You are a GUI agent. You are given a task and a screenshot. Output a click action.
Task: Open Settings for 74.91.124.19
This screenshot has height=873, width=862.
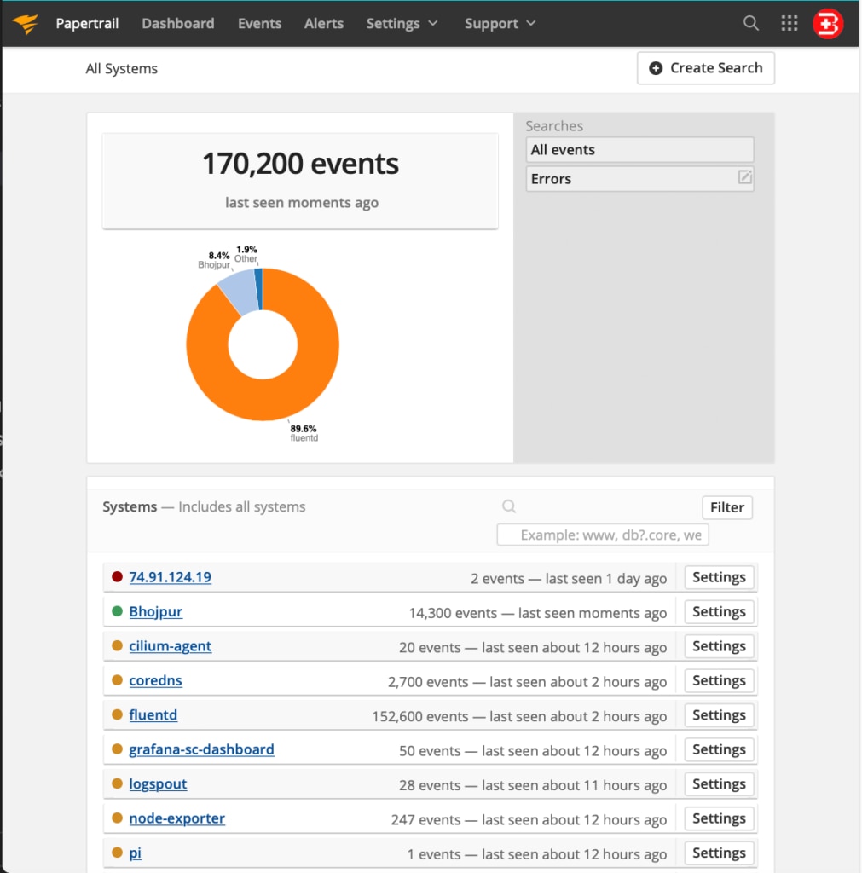(719, 577)
